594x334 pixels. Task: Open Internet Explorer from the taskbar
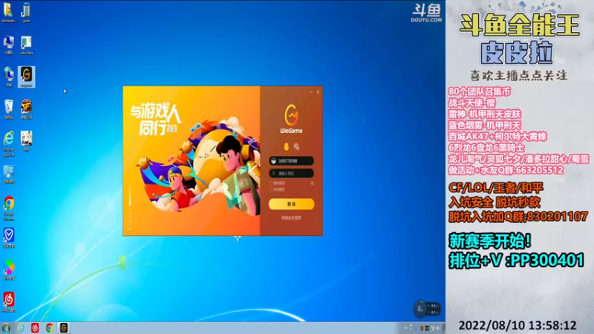click(x=21, y=328)
